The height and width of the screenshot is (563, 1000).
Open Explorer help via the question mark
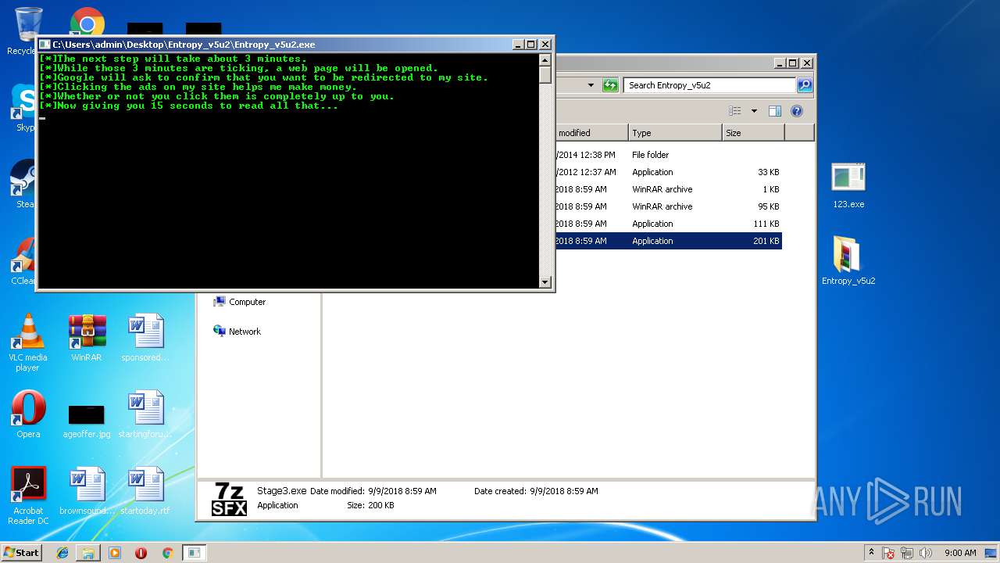click(797, 111)
